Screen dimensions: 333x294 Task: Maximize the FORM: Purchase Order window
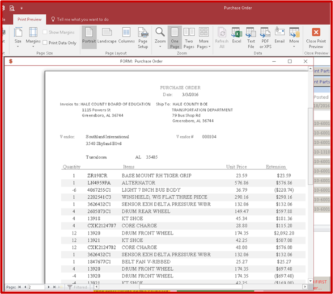290,61
